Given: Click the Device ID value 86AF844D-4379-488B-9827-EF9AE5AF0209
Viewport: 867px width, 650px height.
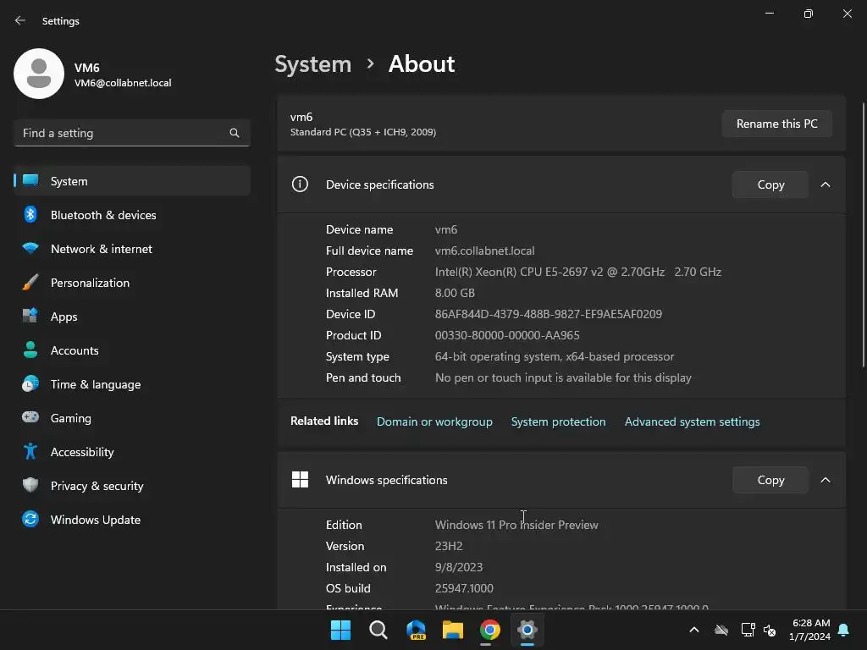Looking at the screenshot, I should pos(549,314).
